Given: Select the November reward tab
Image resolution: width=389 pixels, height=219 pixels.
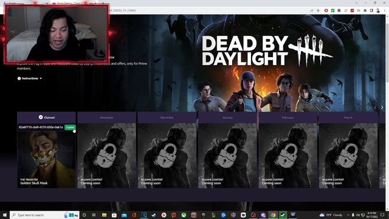Looking at the screenshot, I should tap(107, 117).
